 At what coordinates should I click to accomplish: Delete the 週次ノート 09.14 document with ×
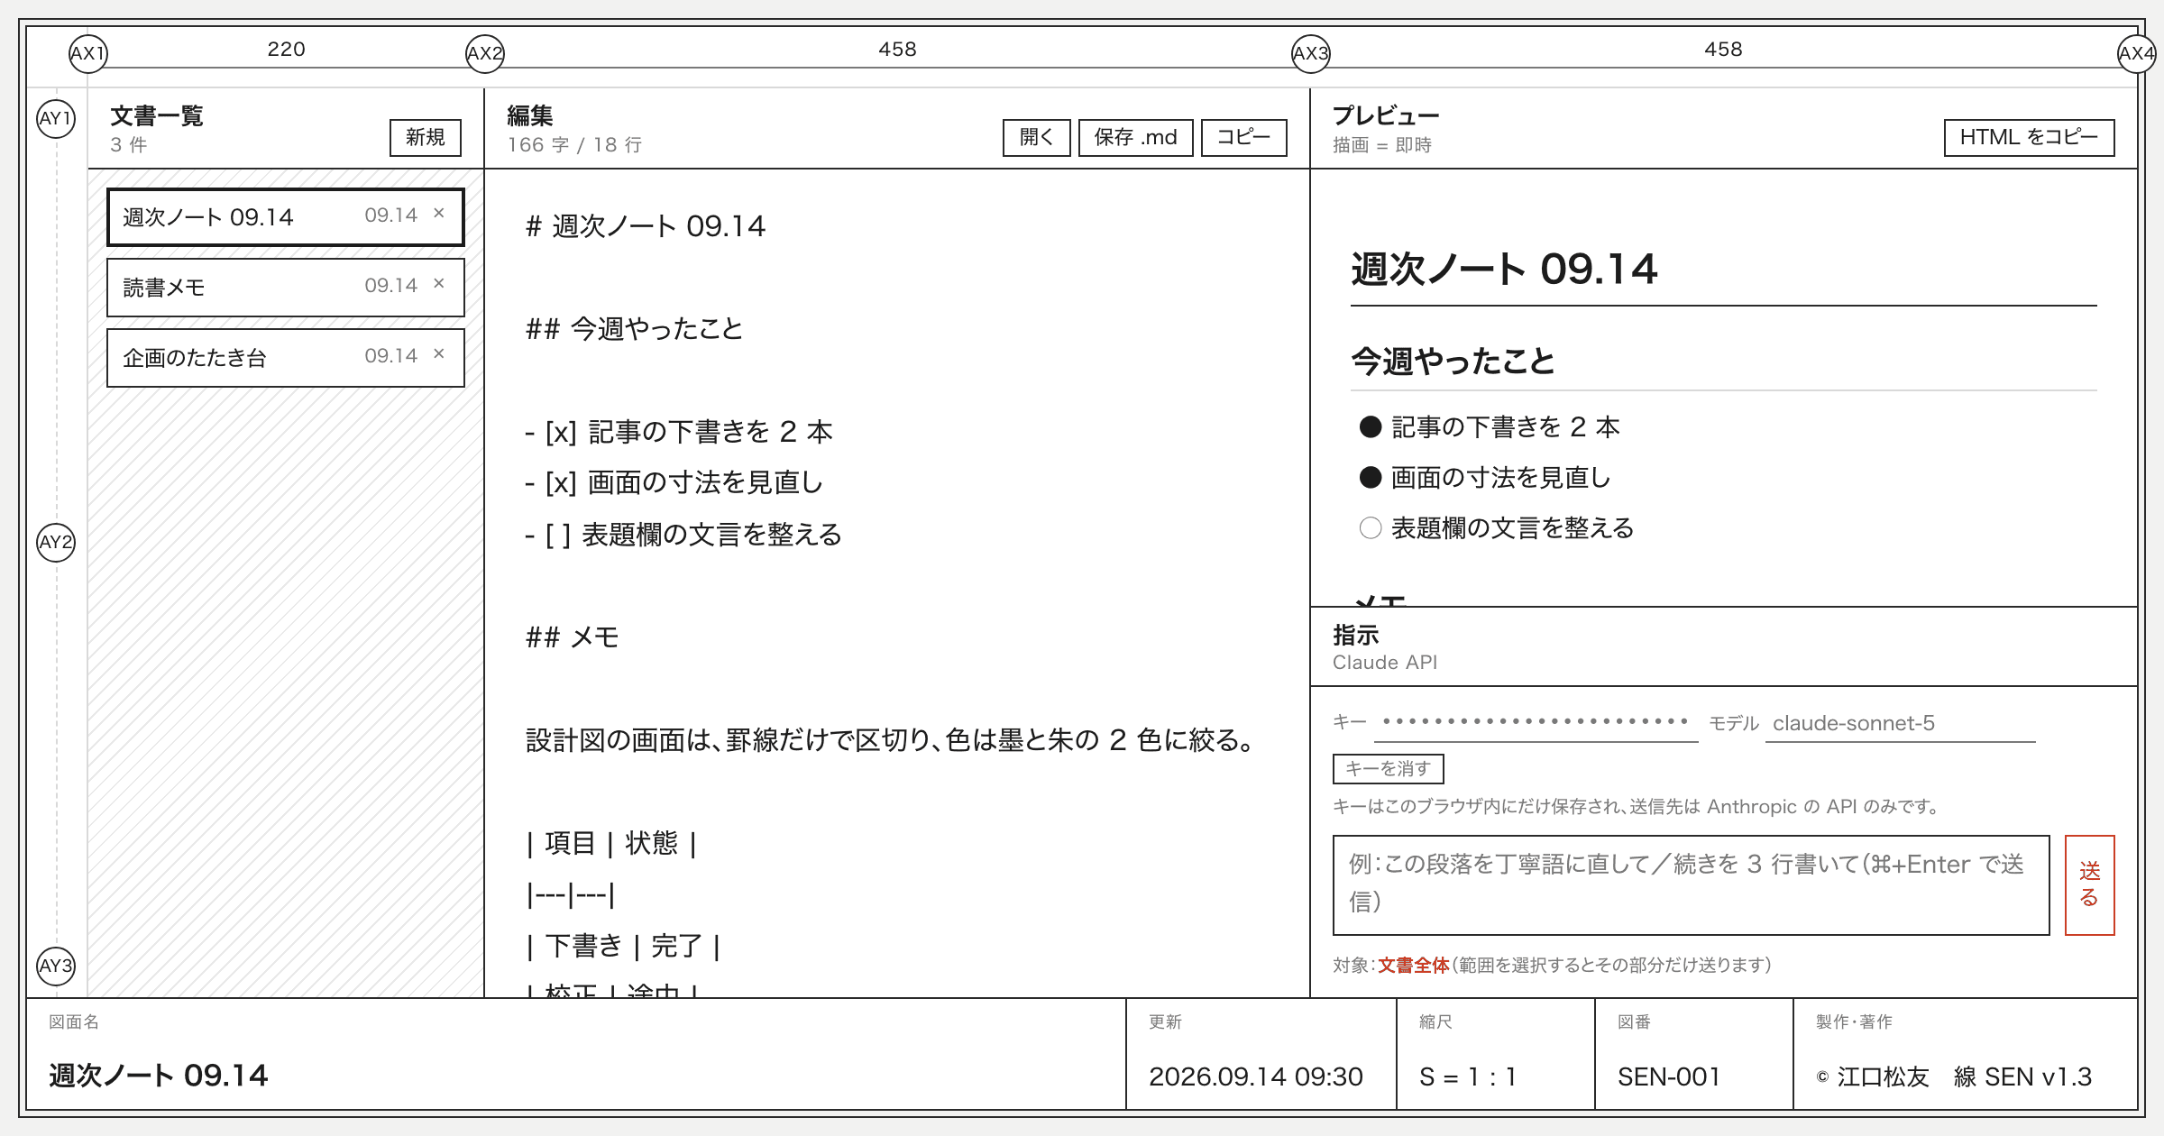coord(439,214)
